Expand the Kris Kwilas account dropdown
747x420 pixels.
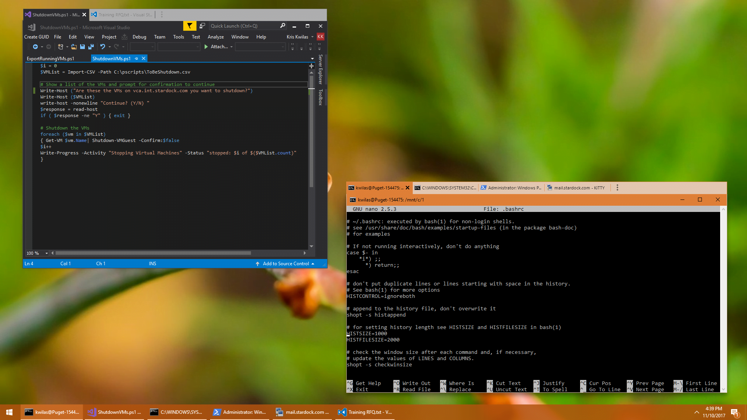coord(312,37)
